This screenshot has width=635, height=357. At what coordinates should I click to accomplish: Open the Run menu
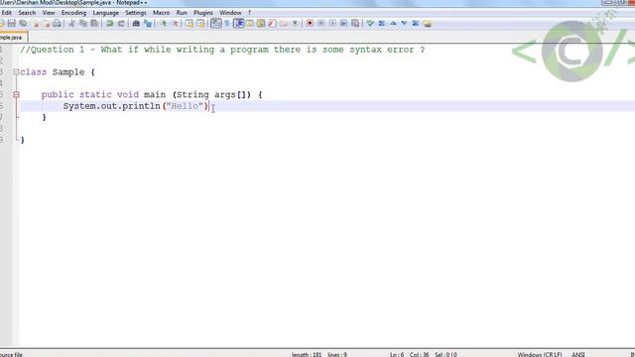[x=182, y=13]
